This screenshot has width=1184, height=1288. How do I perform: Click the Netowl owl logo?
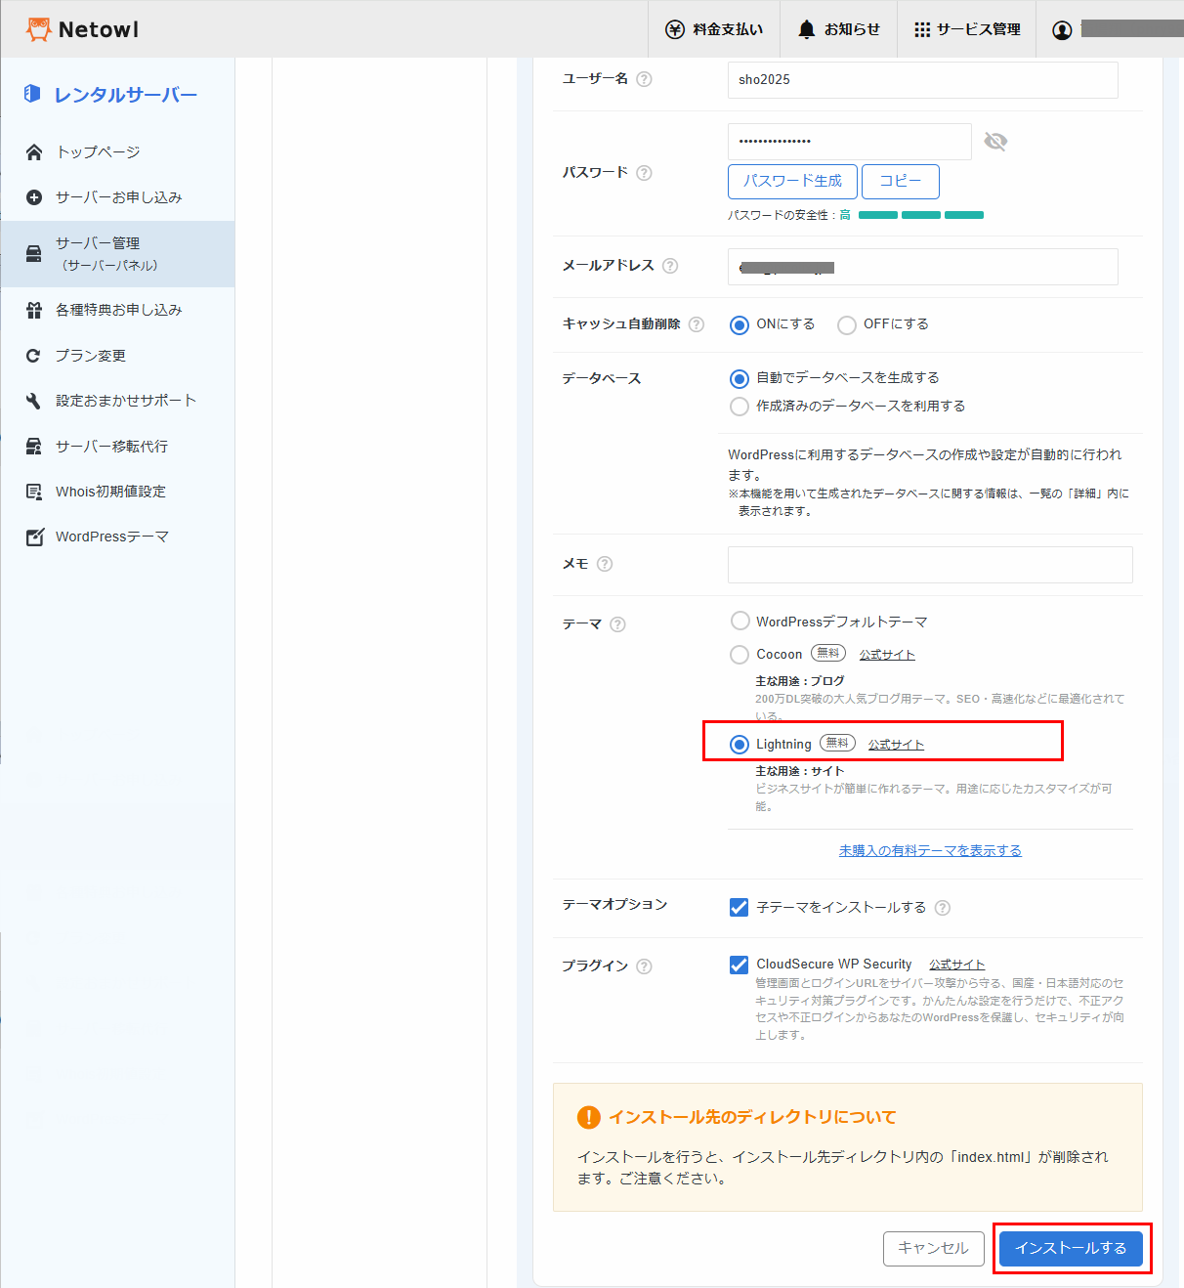pos(38,29)
